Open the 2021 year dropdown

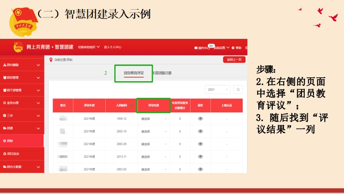click(217, 89)
